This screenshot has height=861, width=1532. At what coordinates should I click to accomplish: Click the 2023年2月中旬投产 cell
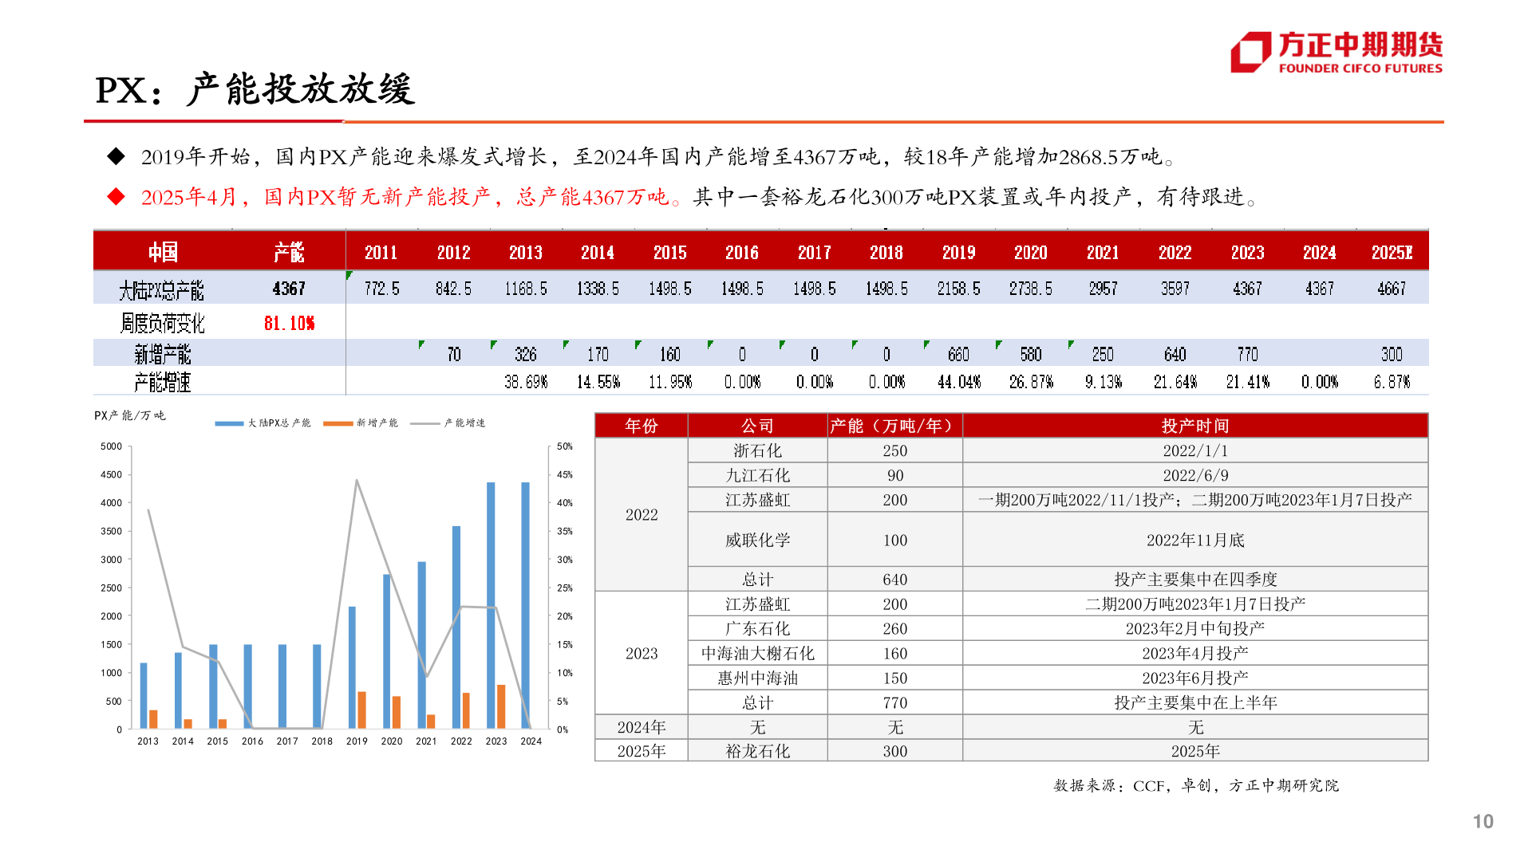pyautogui.click(x=1195, y=628)
